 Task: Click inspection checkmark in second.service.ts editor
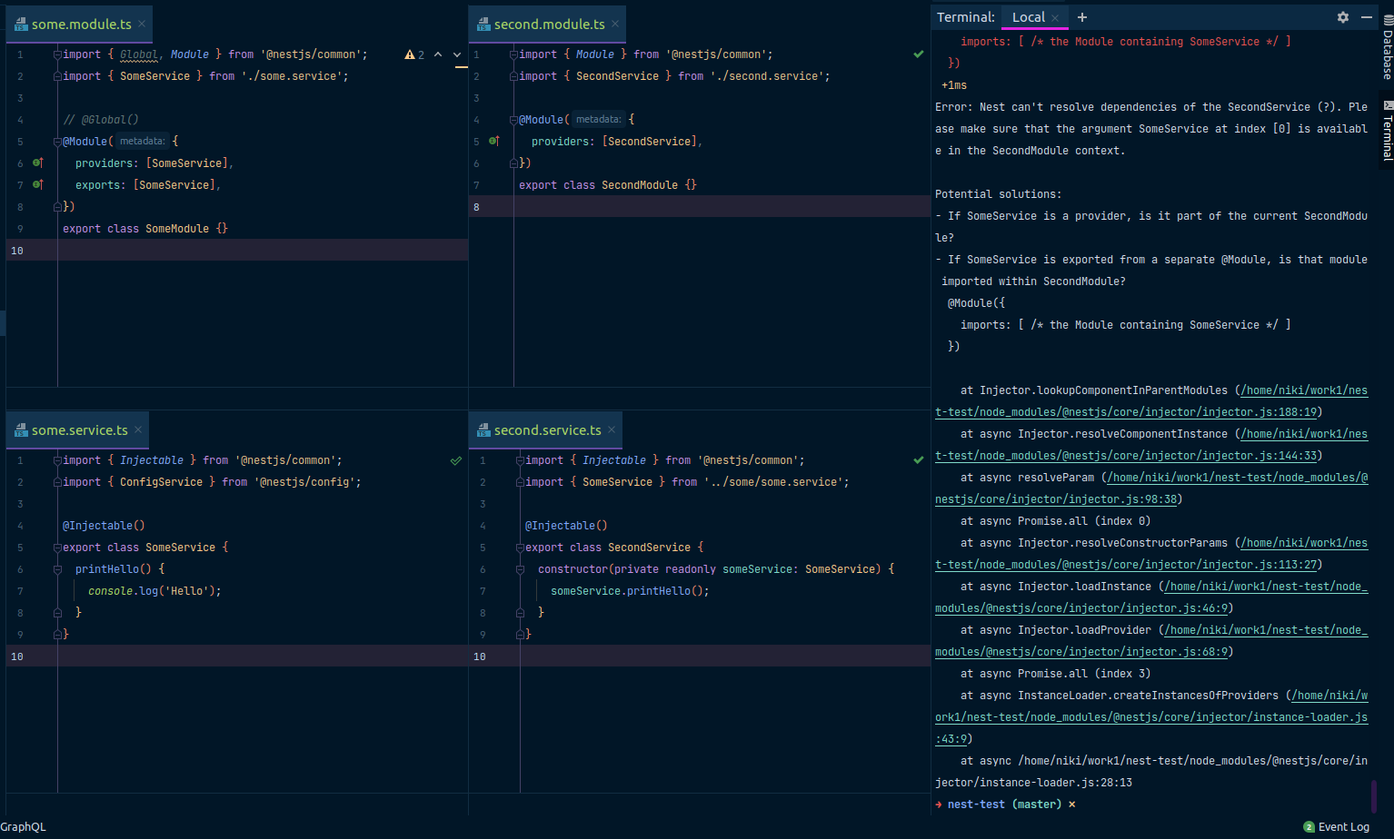coord(919,460)
